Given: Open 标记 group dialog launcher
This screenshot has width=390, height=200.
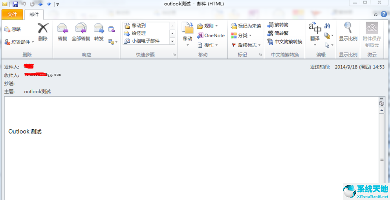Looking at the screenshot, I should (x=260, y=54).
